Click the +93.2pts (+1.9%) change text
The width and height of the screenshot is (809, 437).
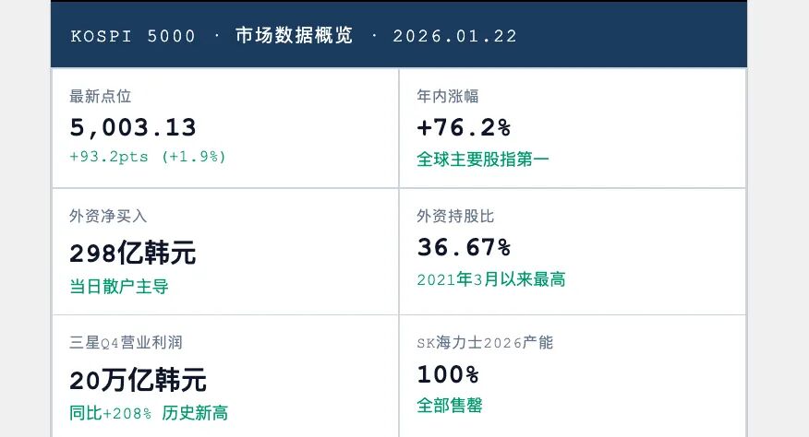[x=148, y=157]
